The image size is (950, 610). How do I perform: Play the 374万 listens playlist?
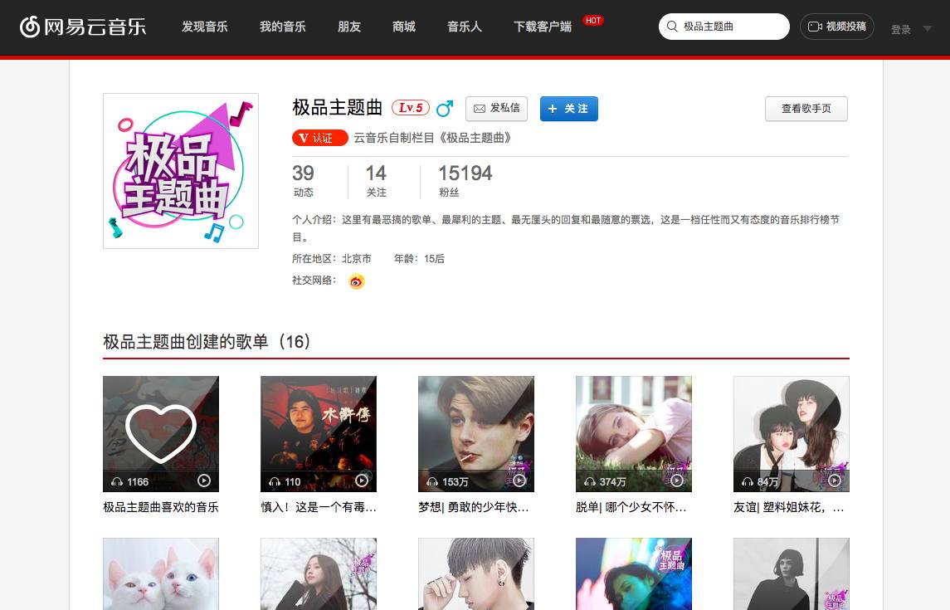pos(677,481)
